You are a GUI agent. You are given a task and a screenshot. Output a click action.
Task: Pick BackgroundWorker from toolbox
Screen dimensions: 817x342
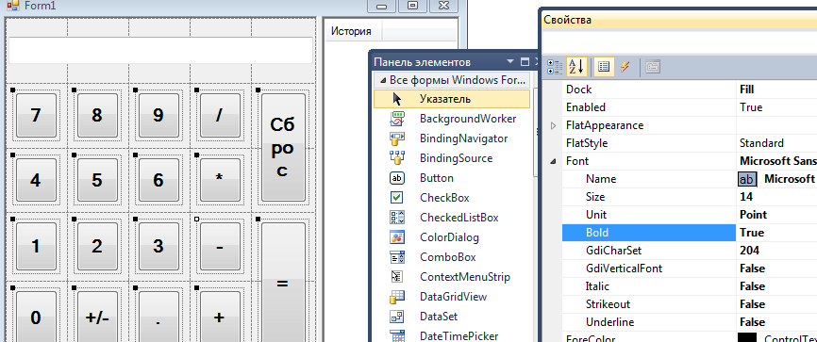click(x=452, y=119)
